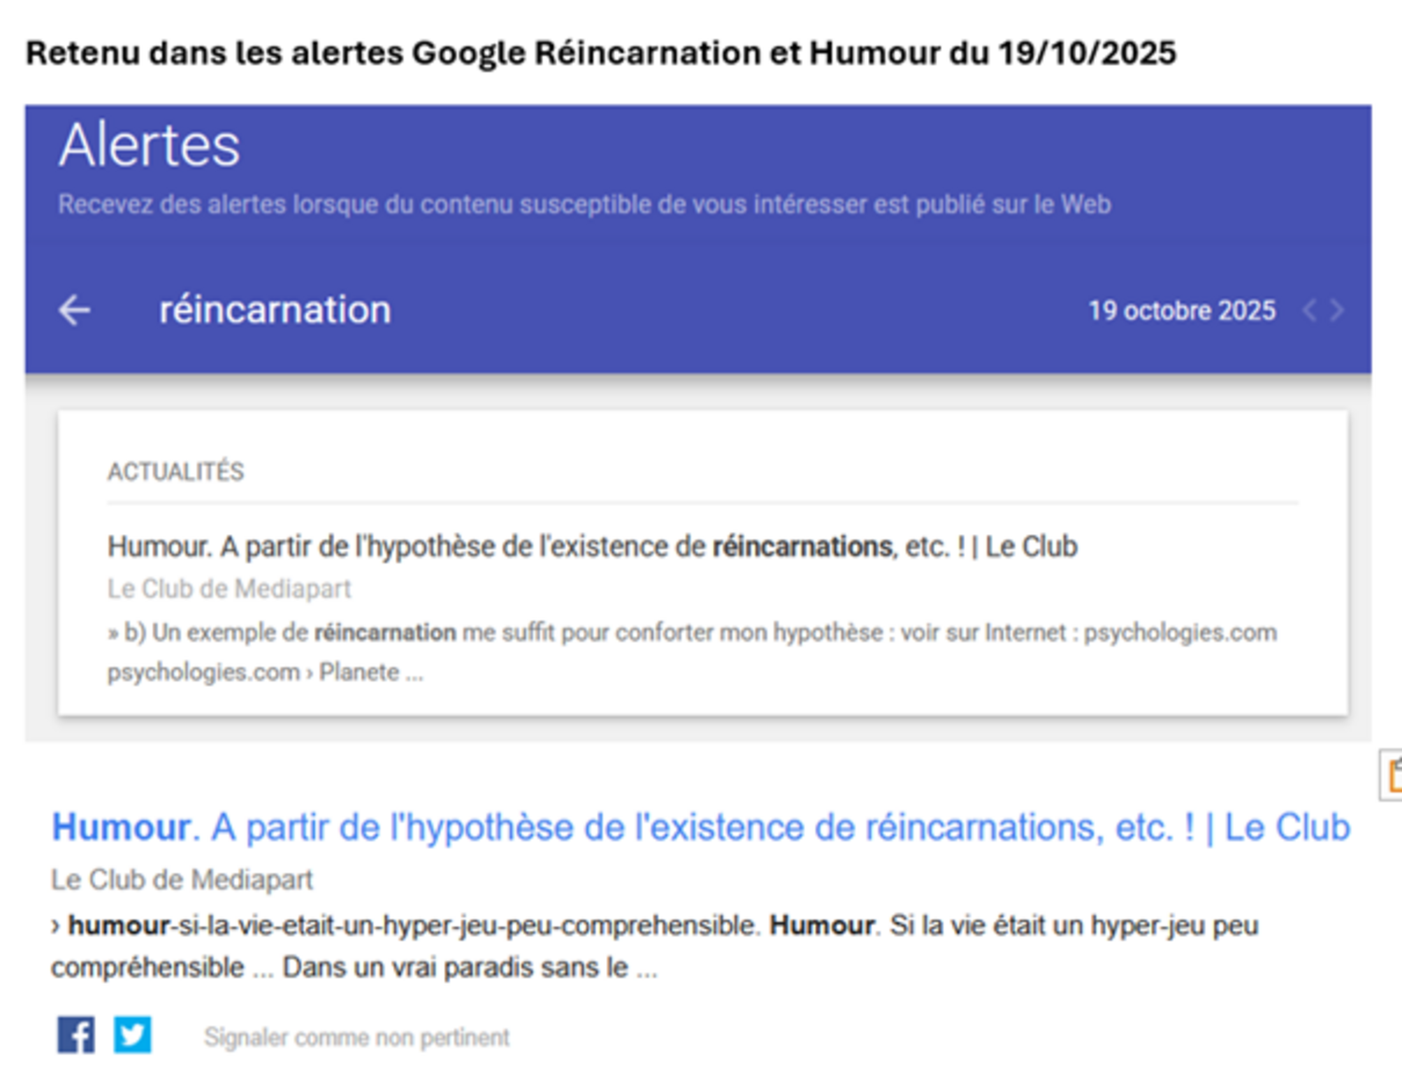This screenshot has width=1402, height=1075.
Task: Click the 19 octobre 2025 date label
Action: coord(1182,311)
